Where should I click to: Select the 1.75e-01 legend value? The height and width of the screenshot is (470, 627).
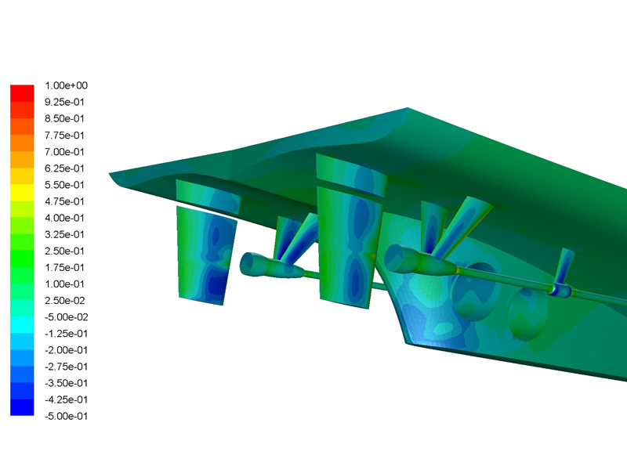click(64, 267)
